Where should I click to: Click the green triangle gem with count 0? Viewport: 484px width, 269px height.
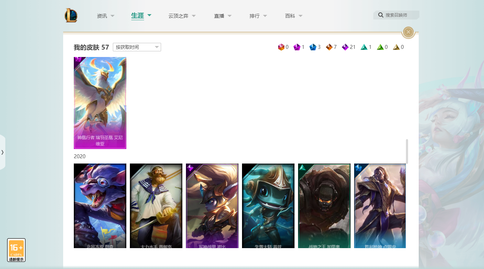(x=380, y=47)
